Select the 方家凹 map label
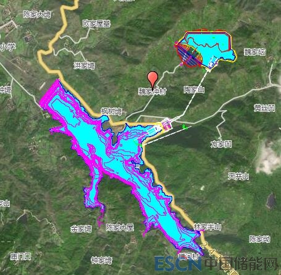Screen dimensions: 281x275 [x=221, y=144]
